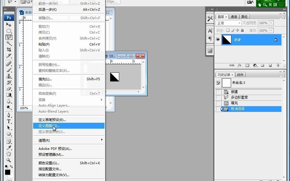Choose 后退一步(K) menu item
Screen dimensions: 290x181
[69, 10]
